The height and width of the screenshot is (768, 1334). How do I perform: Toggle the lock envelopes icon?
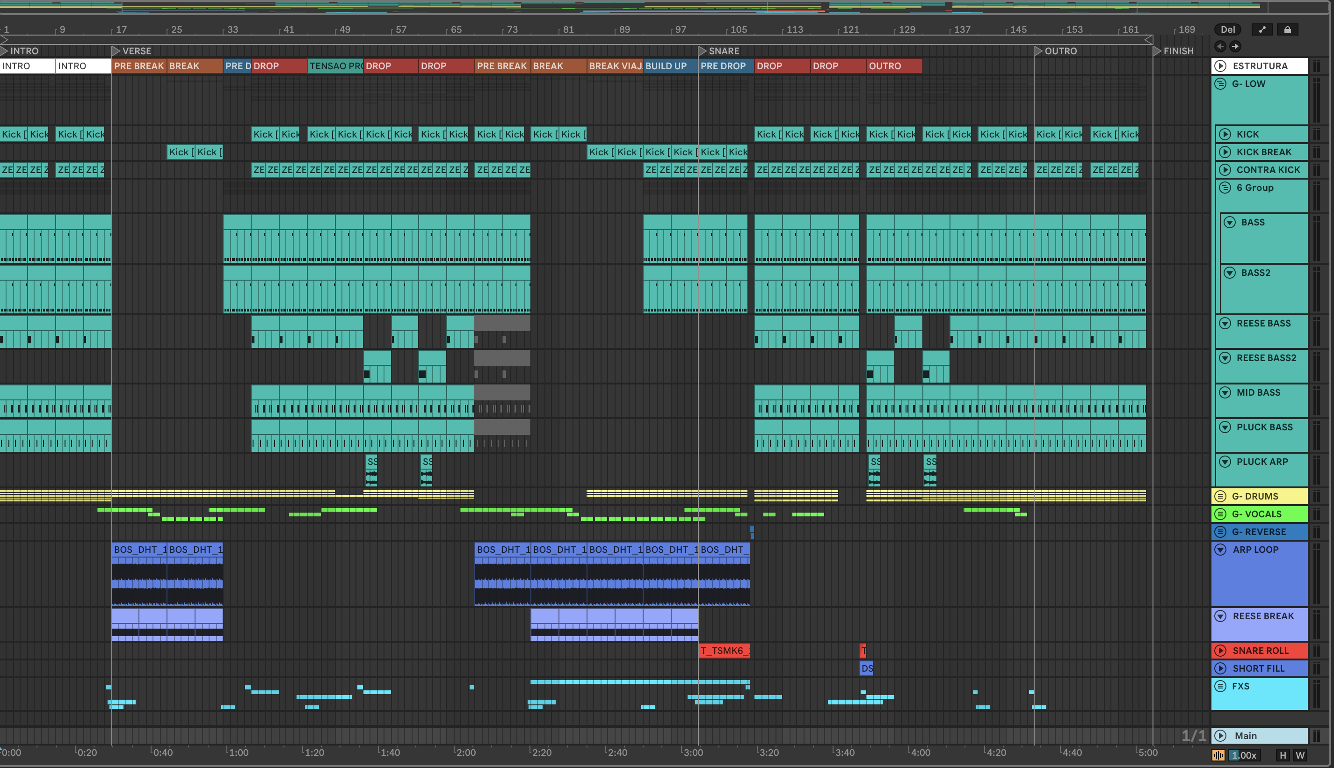coord(1287,29)
